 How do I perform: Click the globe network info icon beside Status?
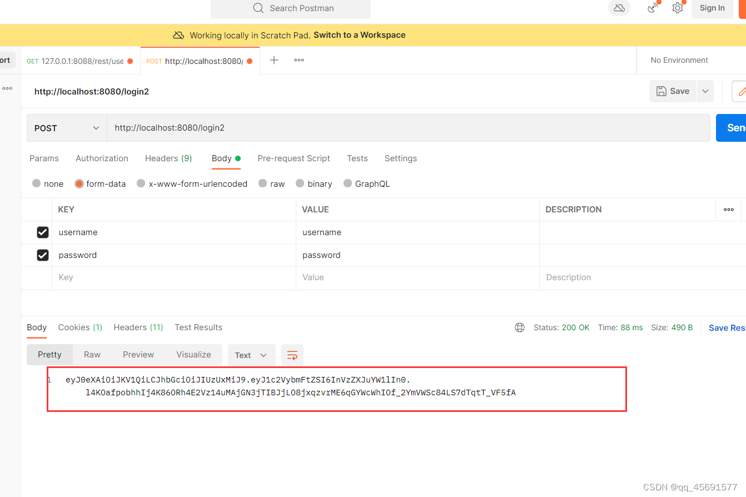[x=519, y=327]
